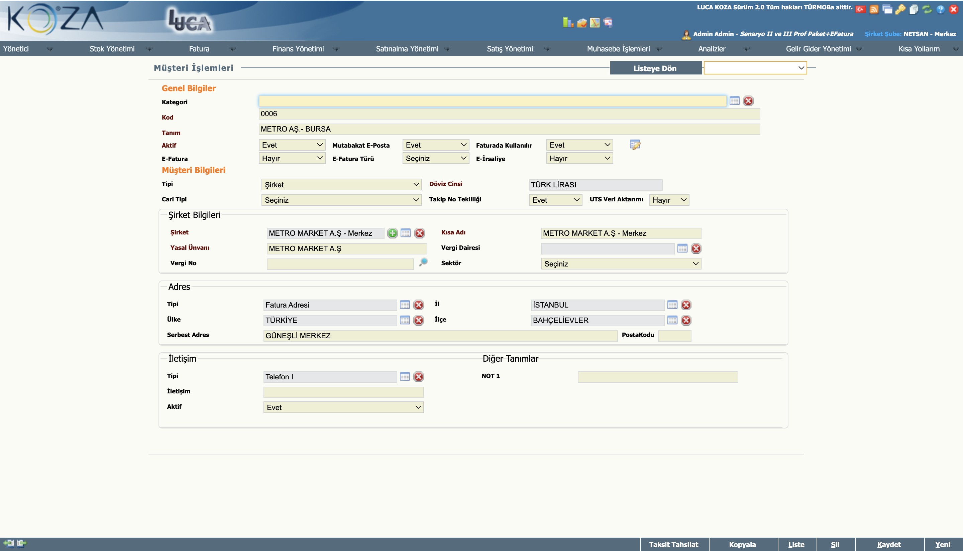Open the UTS Veri Aktarımı dropdown

[669, 200]
